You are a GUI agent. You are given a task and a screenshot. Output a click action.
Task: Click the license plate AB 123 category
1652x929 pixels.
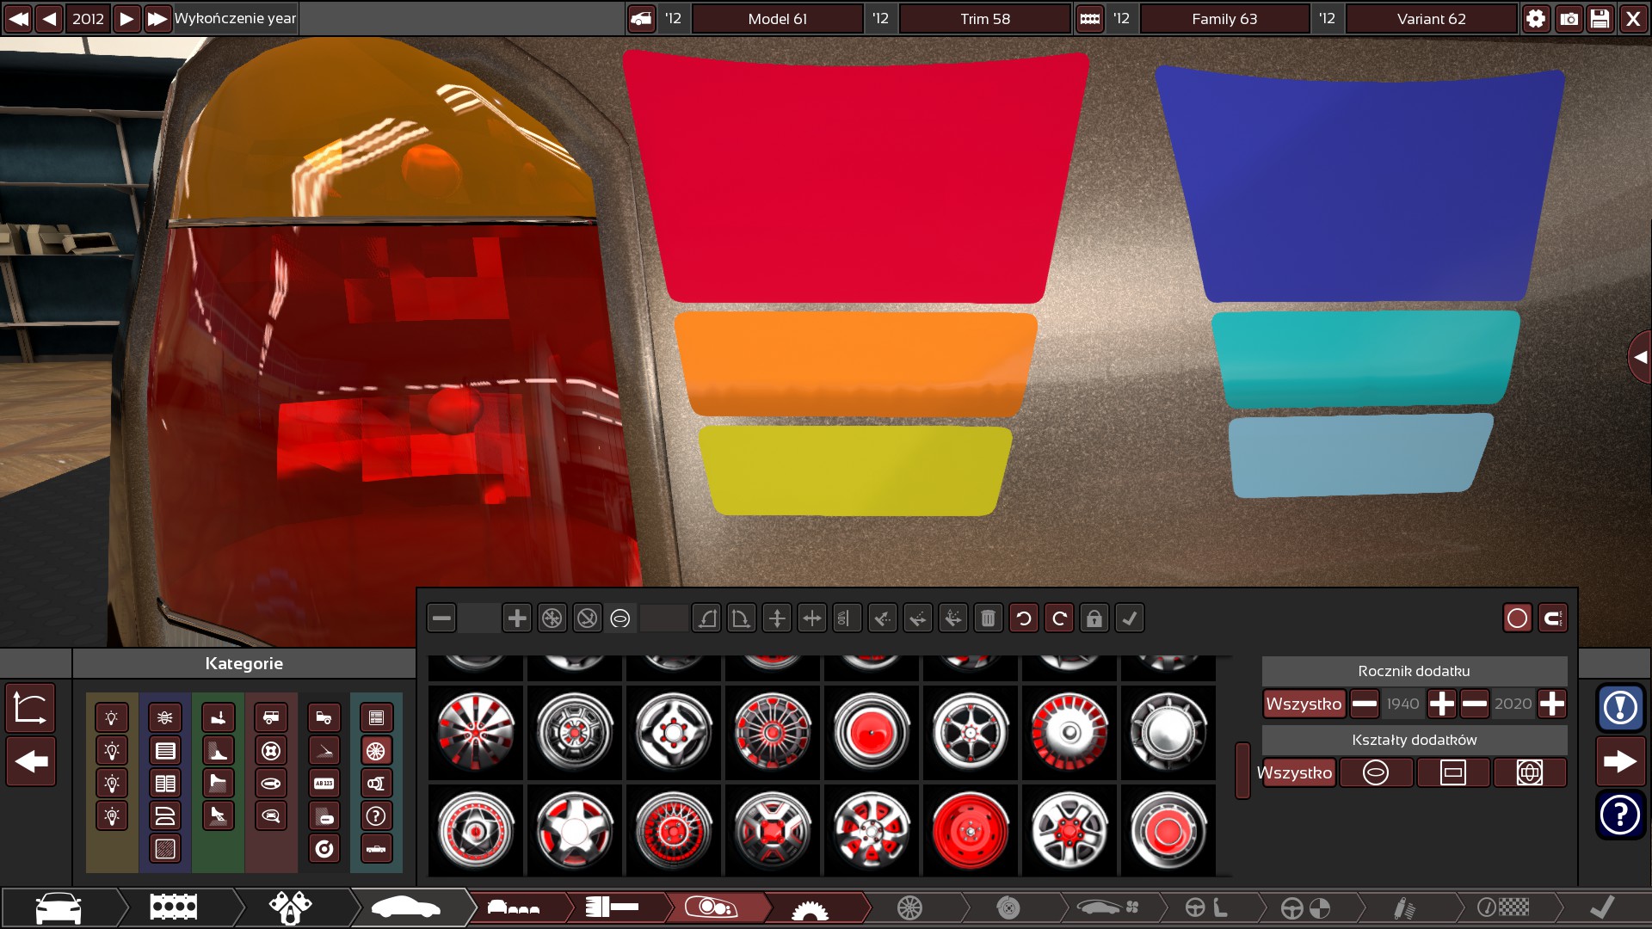(x=324, y=784)
